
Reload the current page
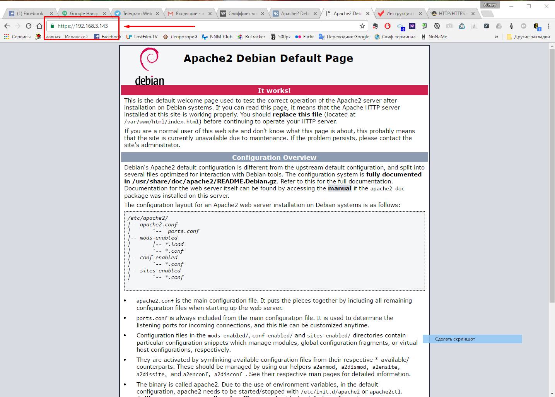[28, 26]
